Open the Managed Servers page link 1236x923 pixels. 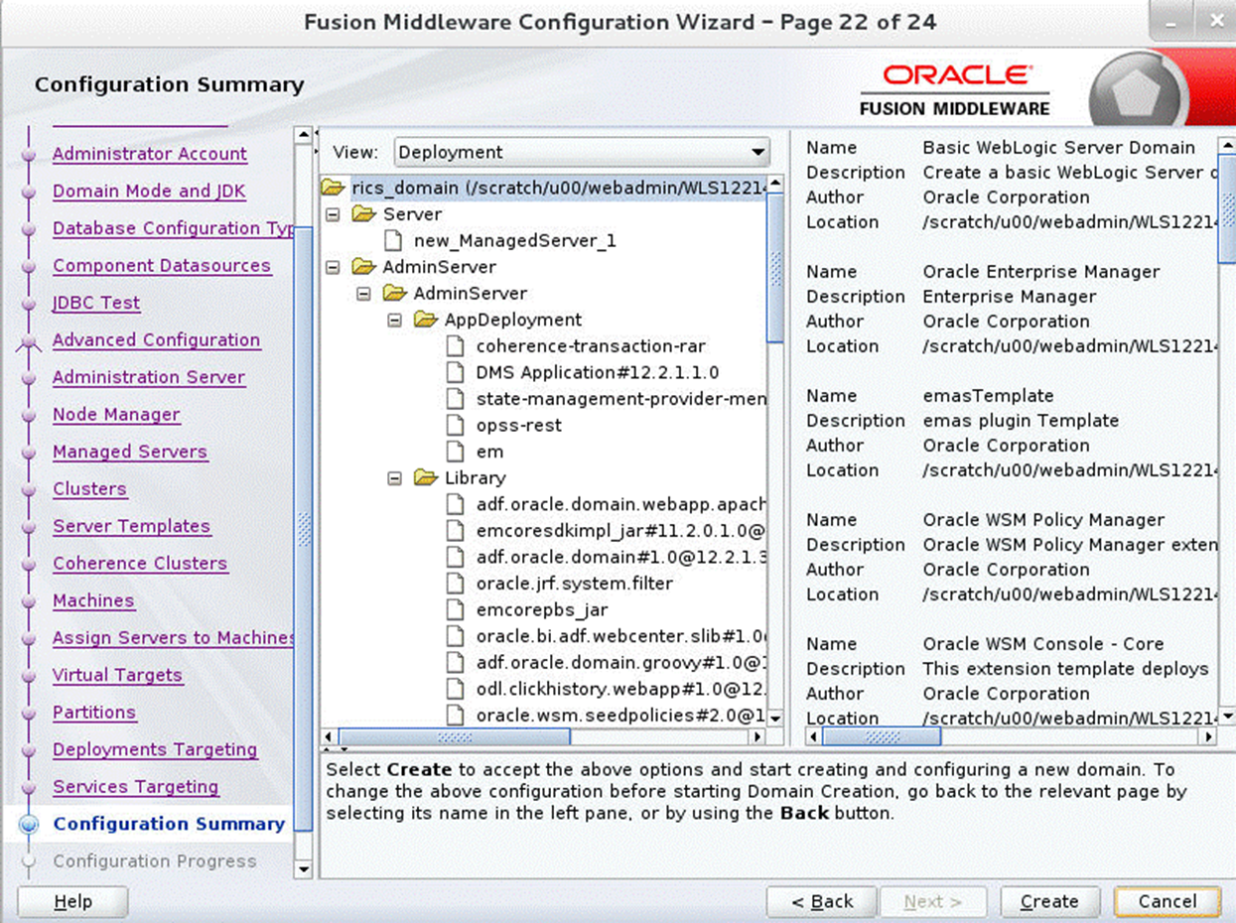coord(130,452)
